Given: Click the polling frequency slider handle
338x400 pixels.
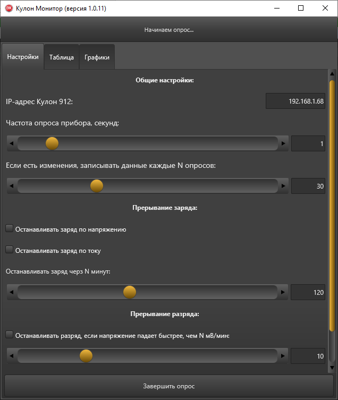Looking at the screenshot, I should (52, 143).
